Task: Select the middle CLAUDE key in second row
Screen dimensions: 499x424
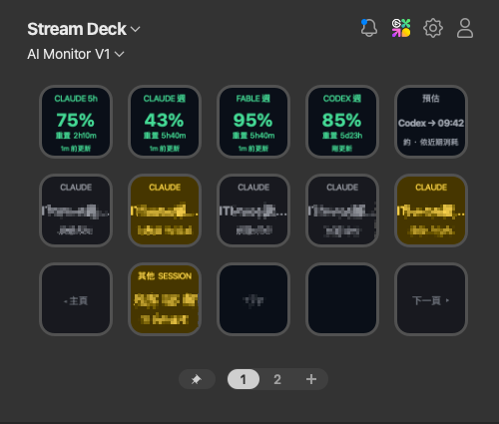Action: (x=253, y=211)
